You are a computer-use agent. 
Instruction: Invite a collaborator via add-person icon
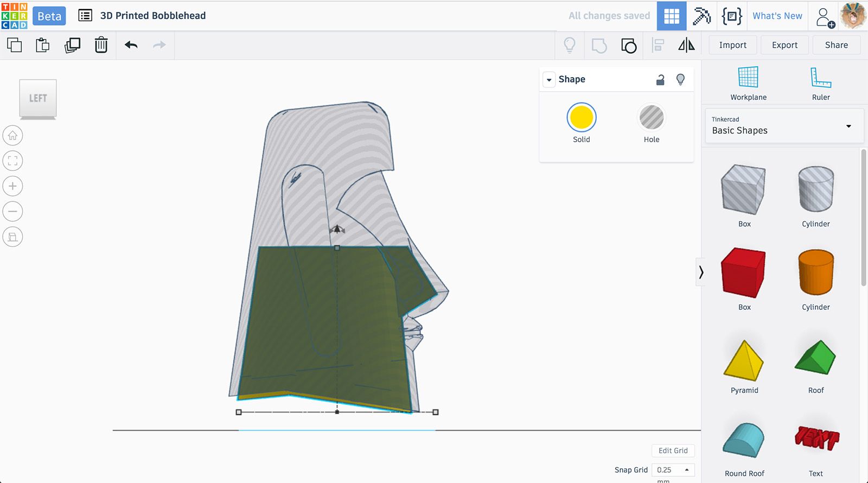(825, 17)
